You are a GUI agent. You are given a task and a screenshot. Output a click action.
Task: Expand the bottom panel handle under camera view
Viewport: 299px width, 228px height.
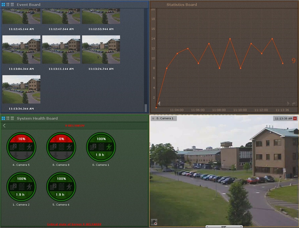[224, 226]
